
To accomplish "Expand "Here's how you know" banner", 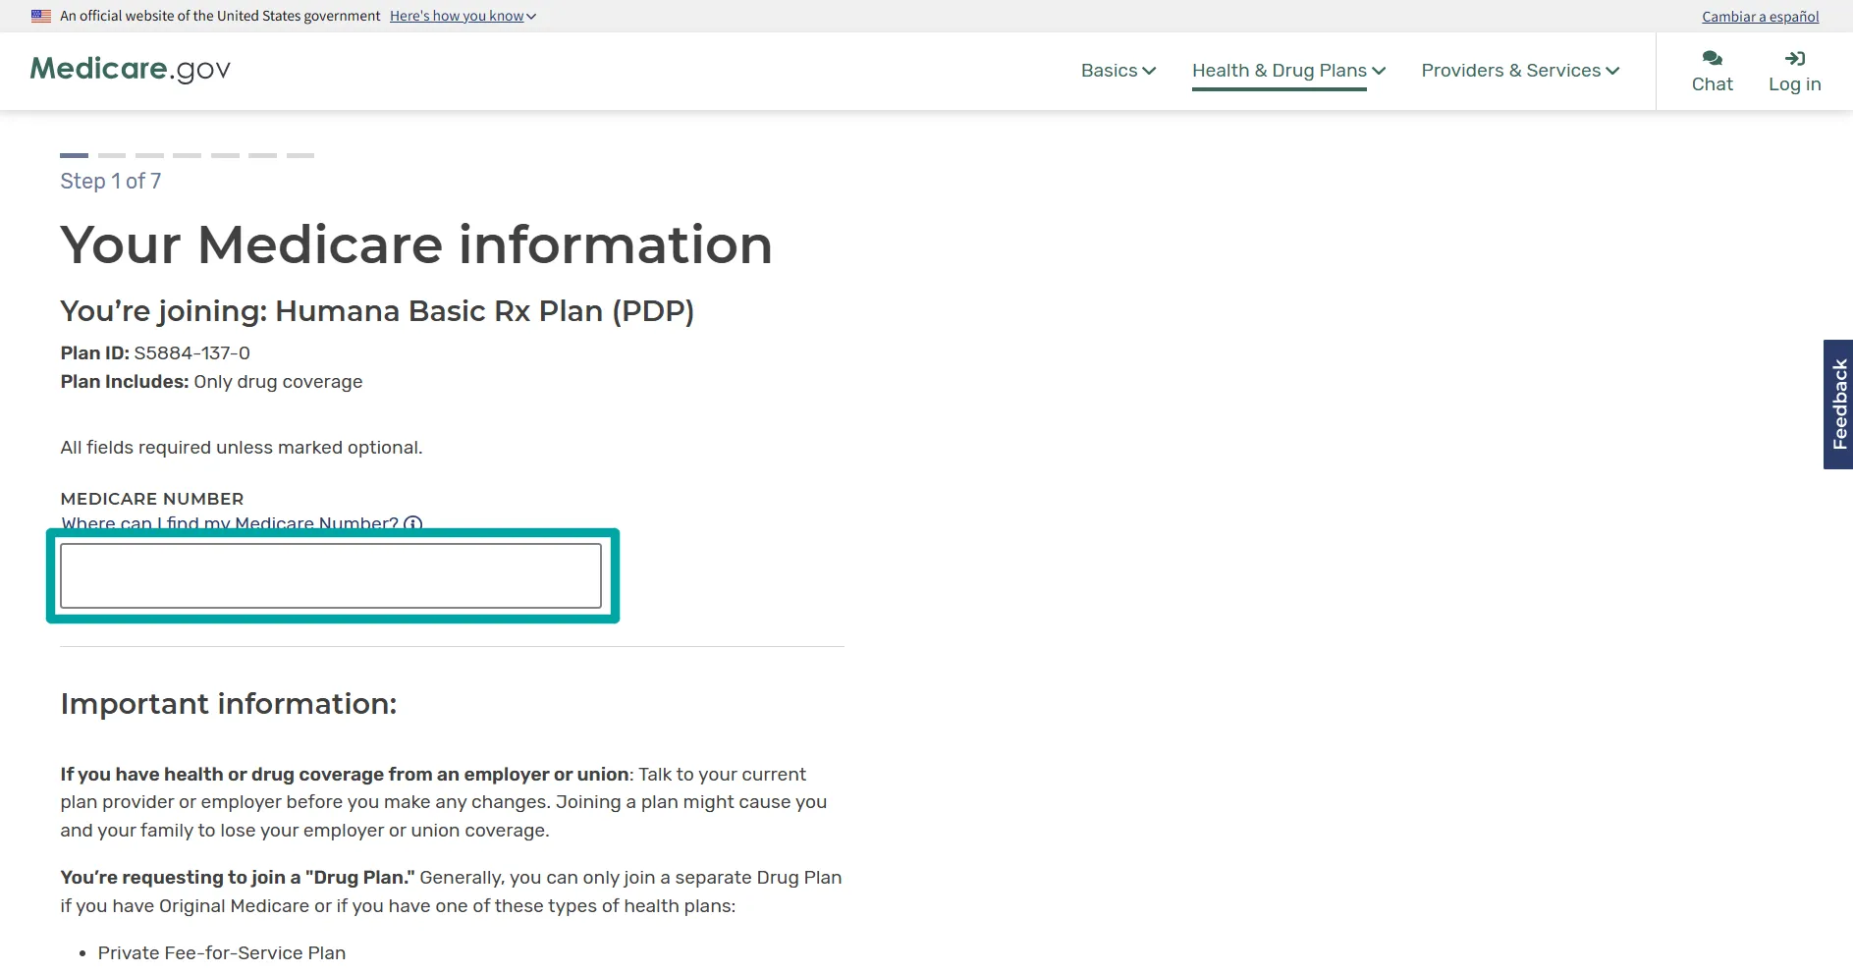I will point(463,16).
